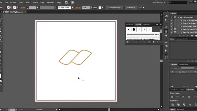Expand the Opacity 40 Screen action
197x111 pixels.
pyautogui.click(x=181, y=23)
